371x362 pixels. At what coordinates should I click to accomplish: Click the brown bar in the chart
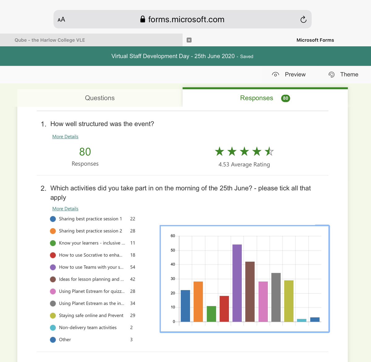[250, 292]
